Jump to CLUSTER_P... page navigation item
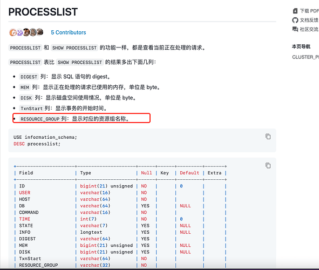Image resolution: width=319 pixels, height=270 pixels. 306,57
